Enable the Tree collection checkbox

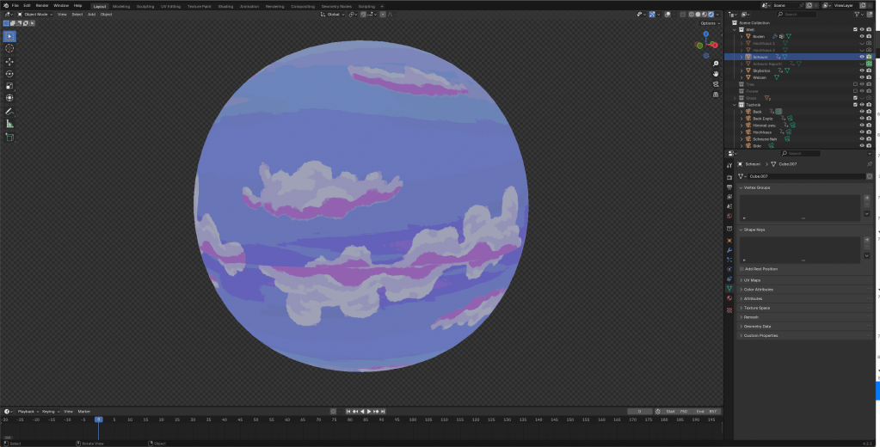point(855,84)
